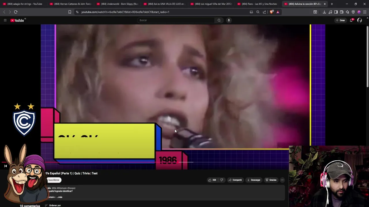Switch to the Underworld - Born Slippy tab
Screen dimensions: 369x207
click(x=117, y=4)
